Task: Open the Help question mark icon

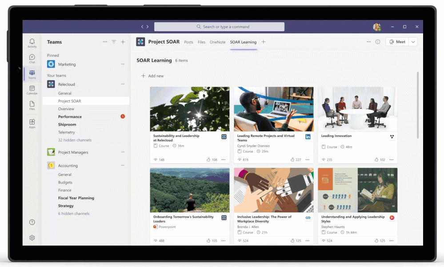Action: [32, 222]
